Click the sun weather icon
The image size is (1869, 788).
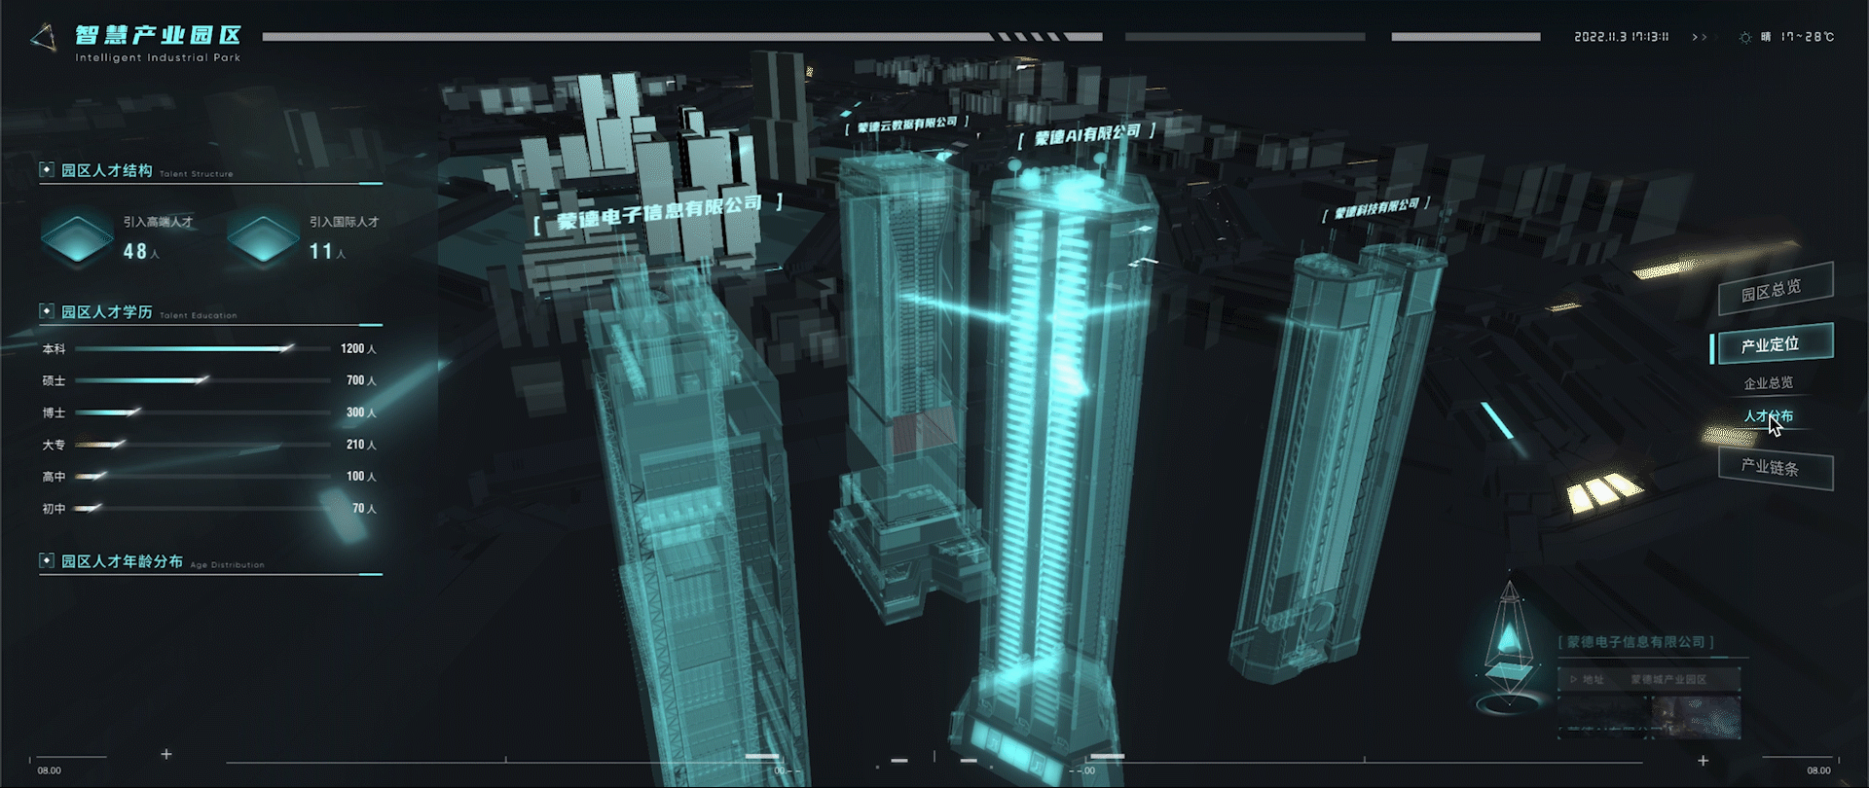click(x=1745, y=37)
